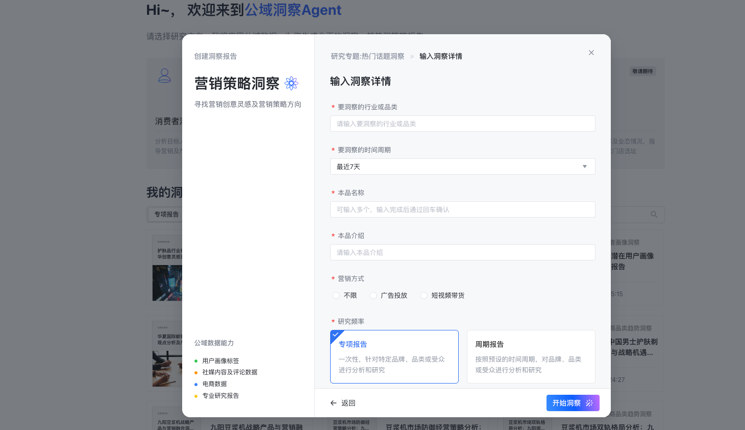This screenshot has height=430, width=745.
Task: Expand time period list via arrow
Action: coord(585,166)
